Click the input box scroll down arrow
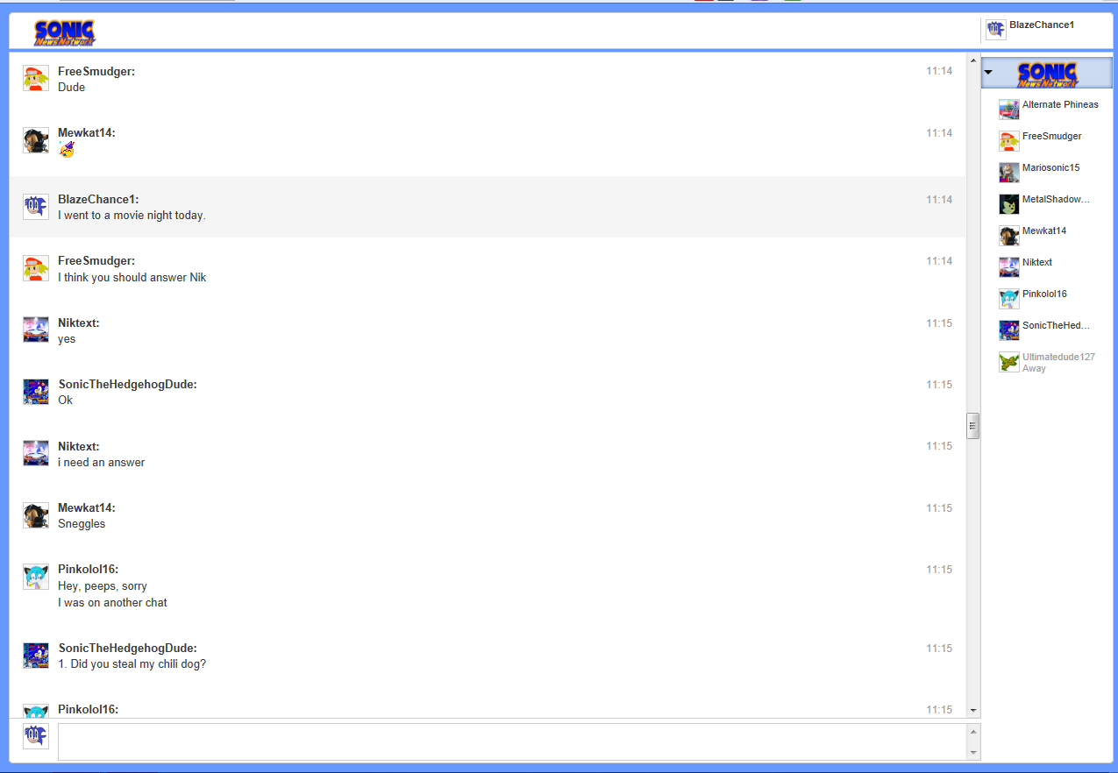1118x773 pixels. (x=972, y=753)
